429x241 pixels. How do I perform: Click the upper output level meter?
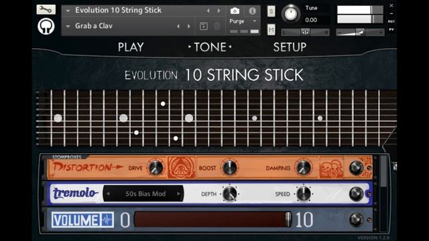tap(360, 10)
